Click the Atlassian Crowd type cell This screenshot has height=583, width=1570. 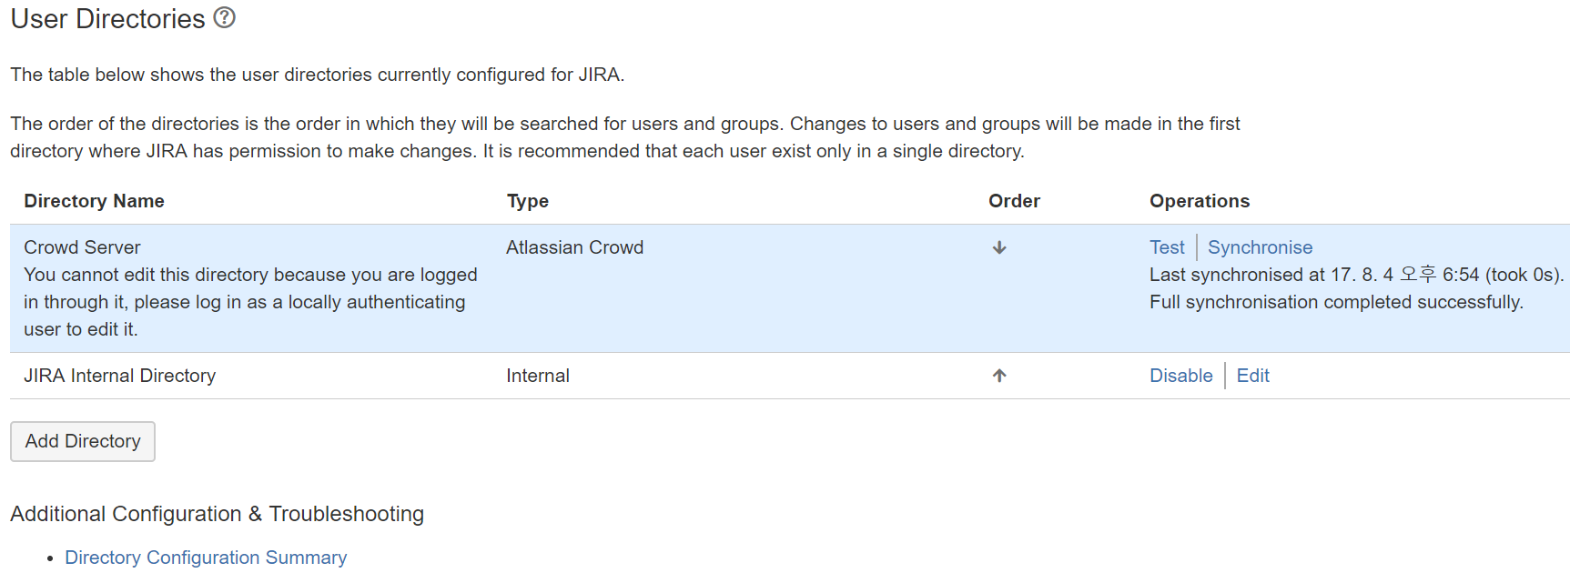pyautogui.click(x=574, y=247)
